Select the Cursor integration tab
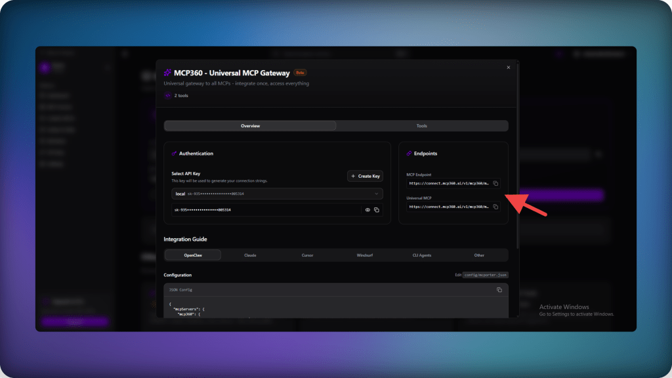The image size is (672, 378). pos(307,255)
